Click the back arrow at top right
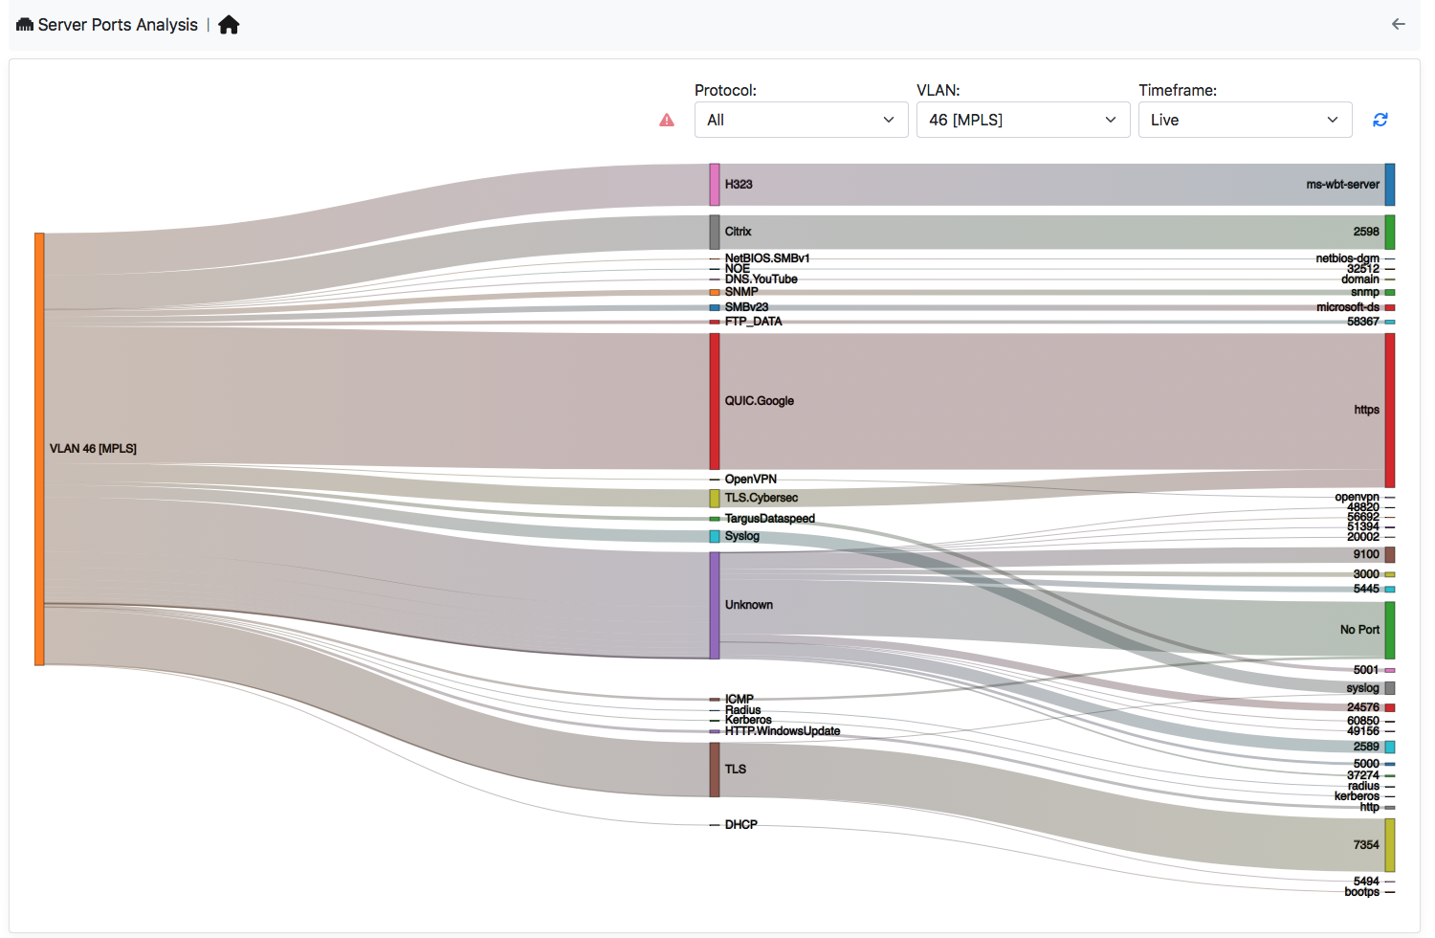 (x=1398, y=24)
